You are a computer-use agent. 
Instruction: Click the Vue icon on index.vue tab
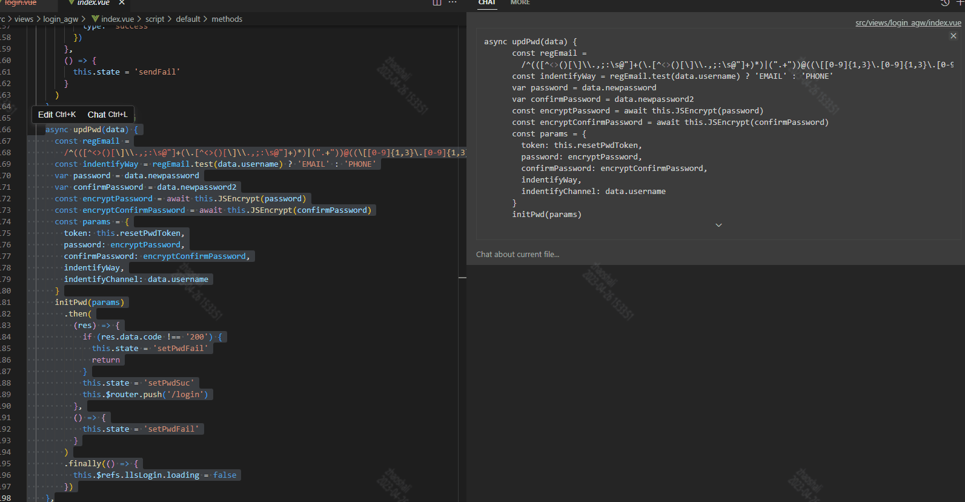tap(71, 3)
